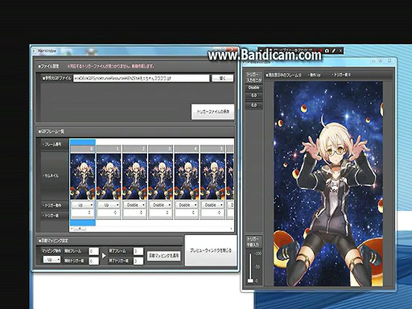Click the frame number 5 header
412x309 pixels.
(213, 149)
